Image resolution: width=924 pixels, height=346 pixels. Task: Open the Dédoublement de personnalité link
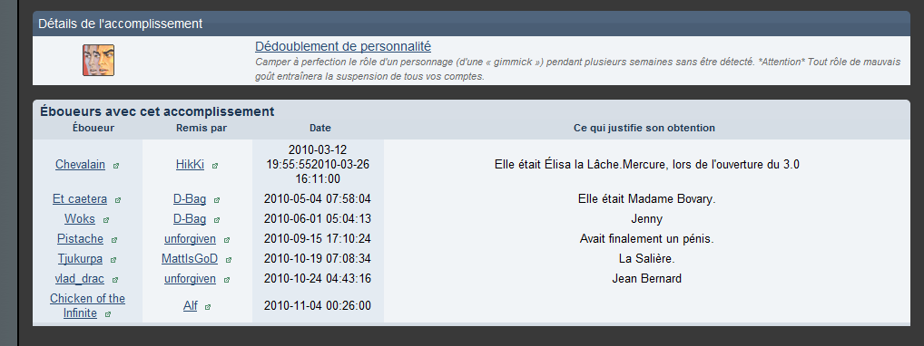pyautogui.click(x=343, y=46)
